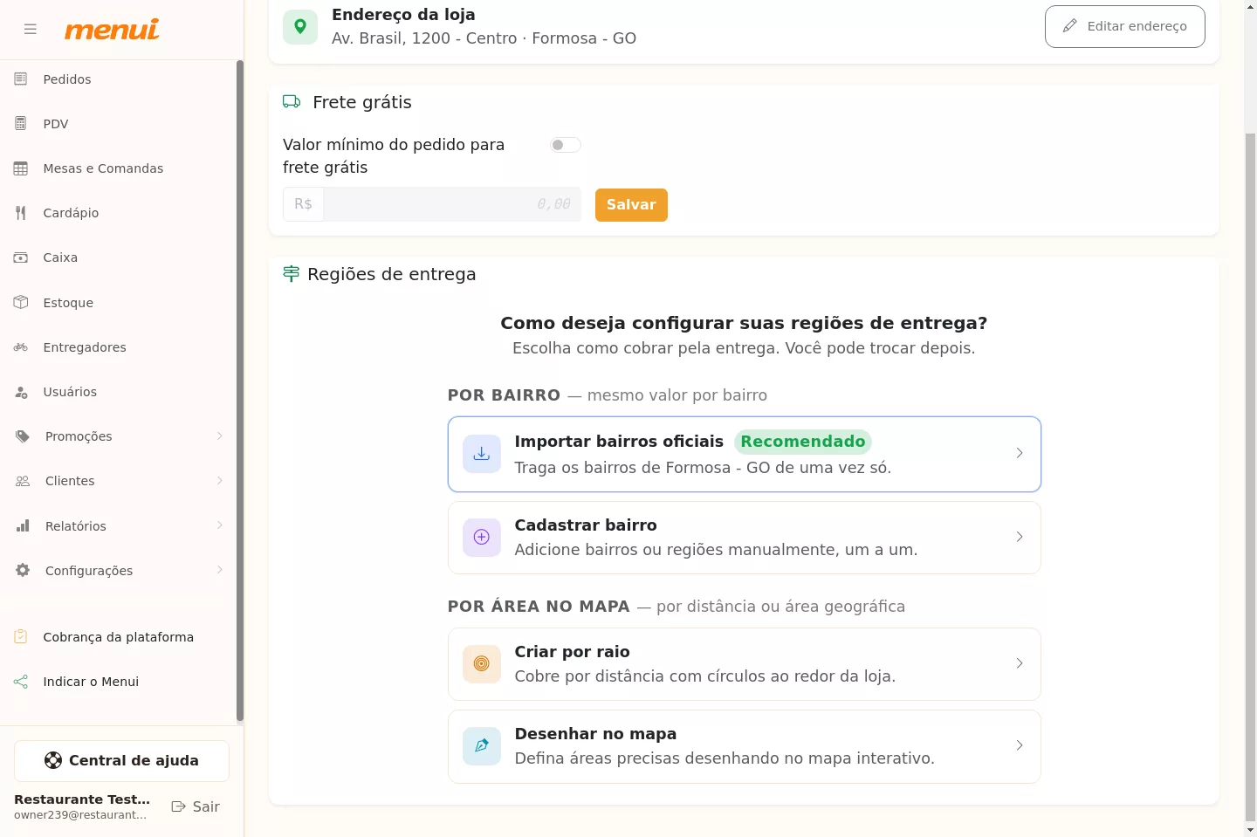The image size is (1257, 837).
Task: Open the Estoque menu item
Action: coord(119,303)
